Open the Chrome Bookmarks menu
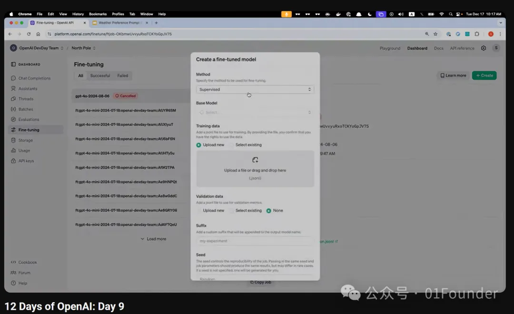This screenshot has height=314, width=514. 98,14
